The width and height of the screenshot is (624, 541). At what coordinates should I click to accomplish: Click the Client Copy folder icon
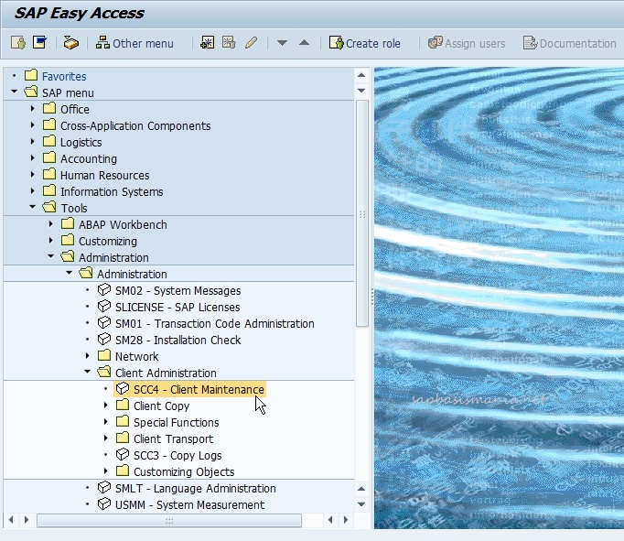(123, 405)
